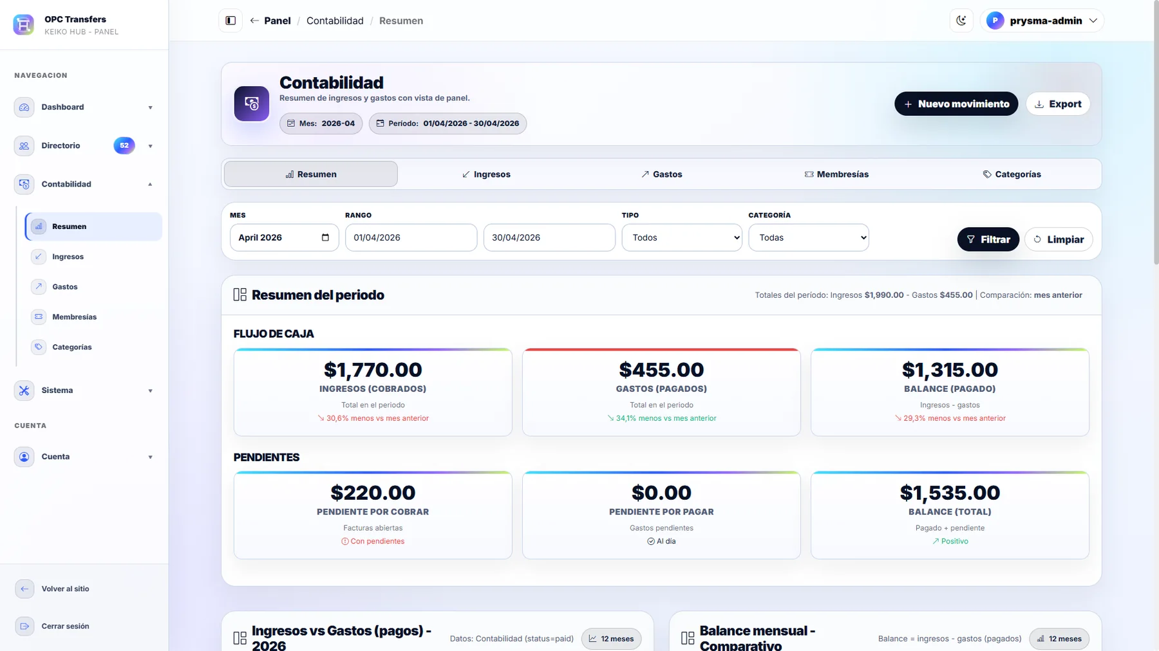Switch to the Resumen tab
1159x651 pixels.
(x=311, y=174)
